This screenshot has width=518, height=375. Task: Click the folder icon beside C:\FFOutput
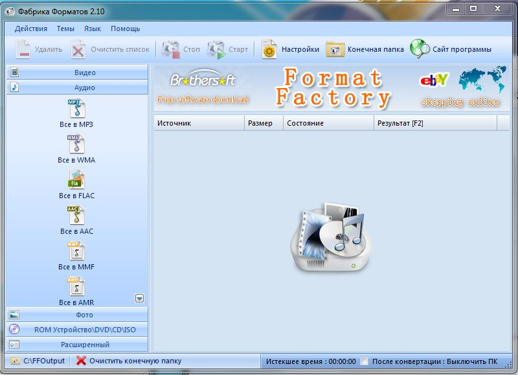[15, 361]
